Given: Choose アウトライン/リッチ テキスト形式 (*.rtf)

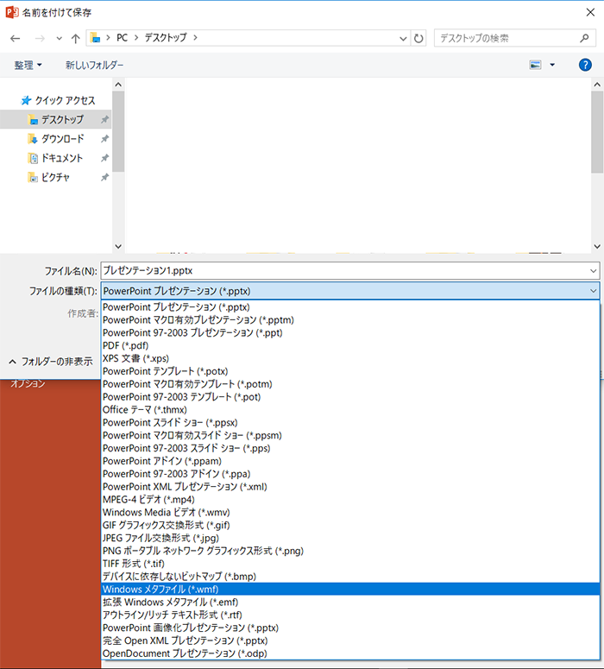Looking at the screenshot, I should (x=350, y=615).
